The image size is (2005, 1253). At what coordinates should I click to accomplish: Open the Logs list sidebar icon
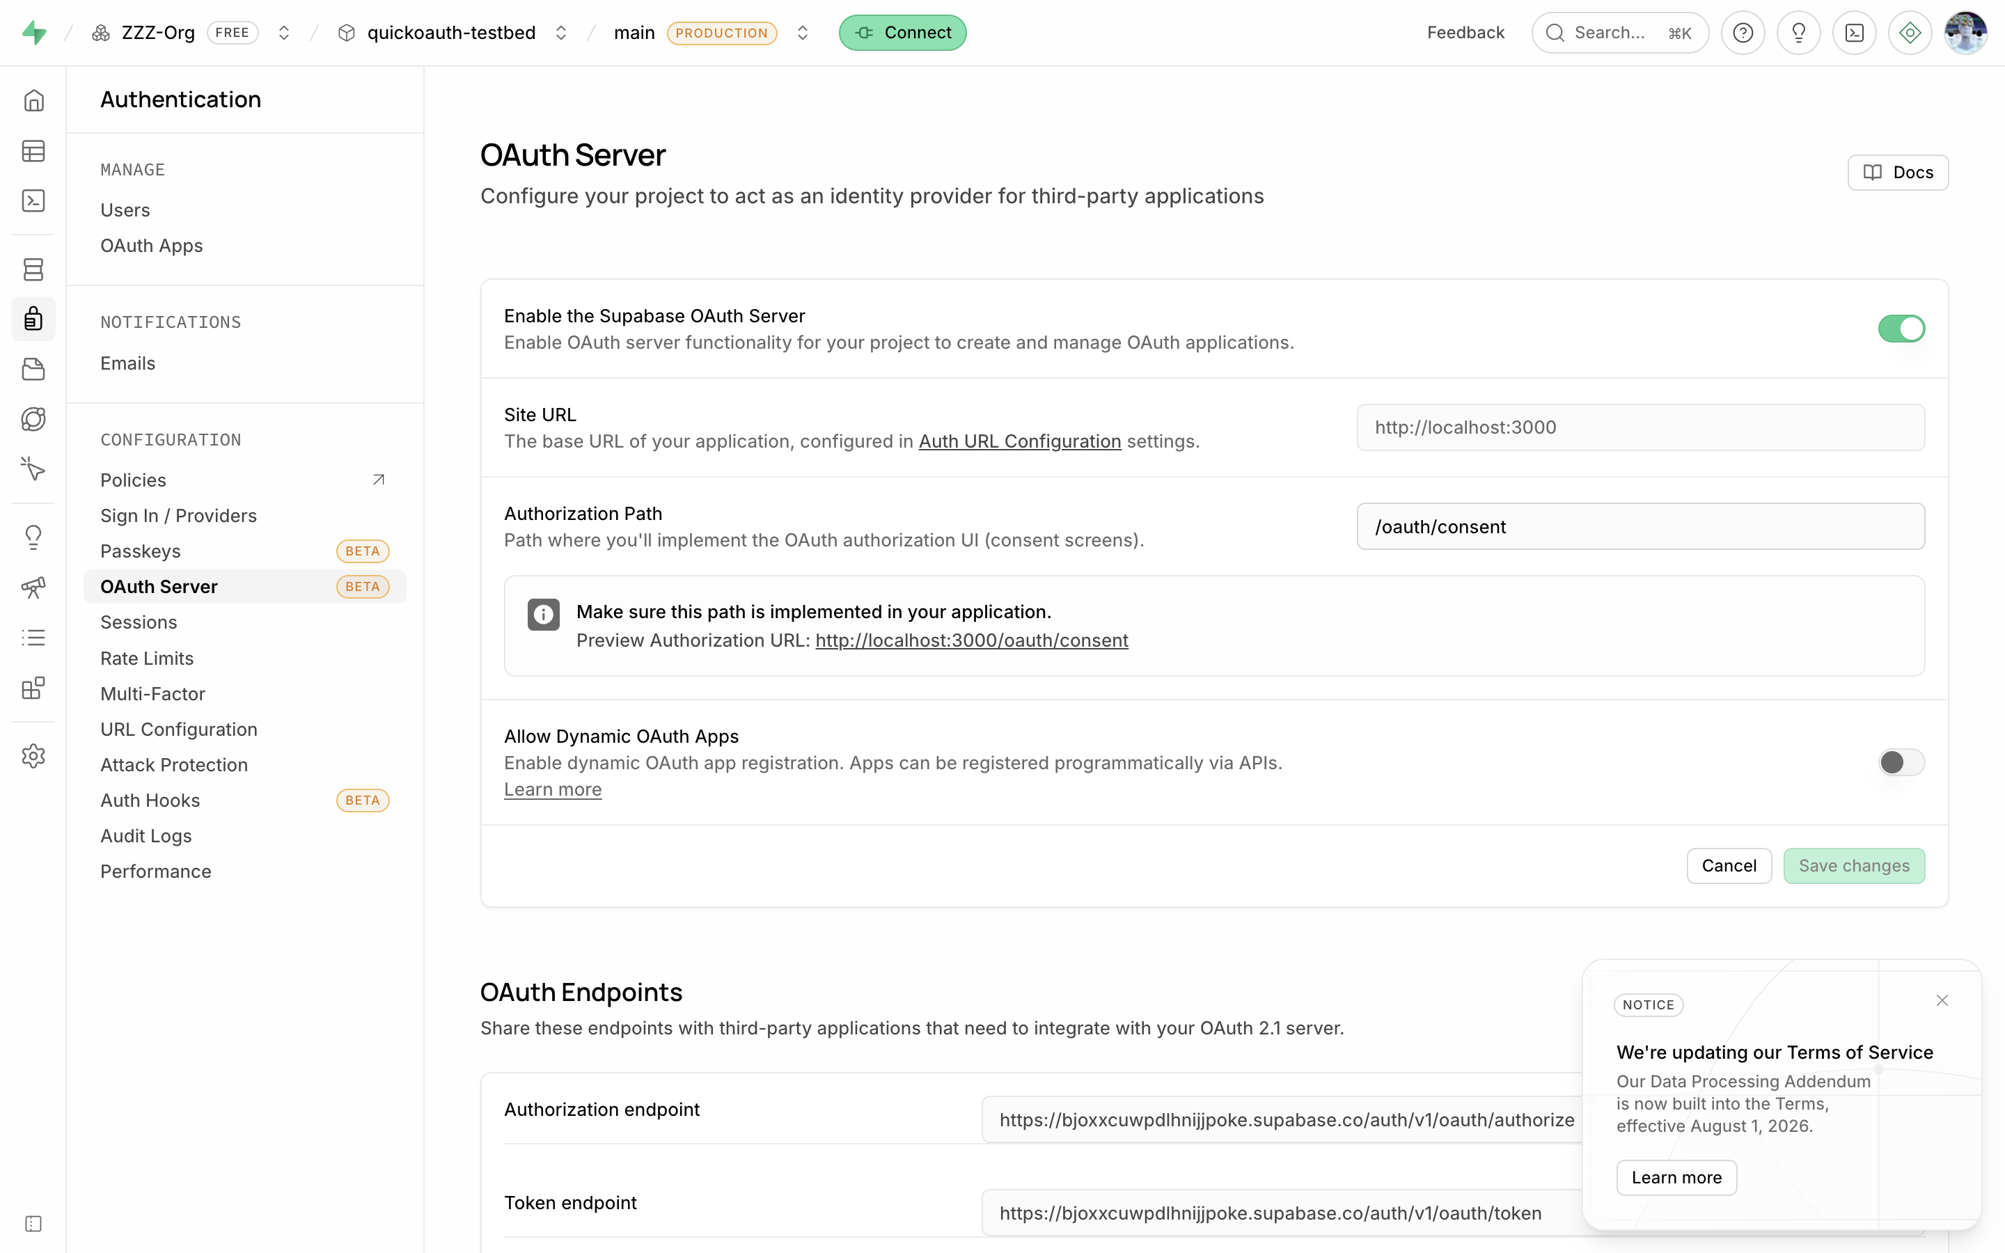coord(33,637)
